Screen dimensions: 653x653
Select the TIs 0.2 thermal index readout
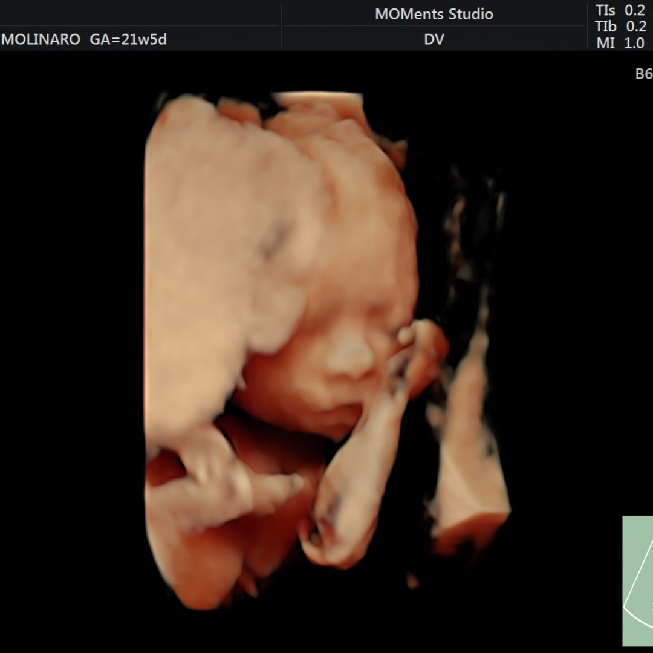click(620, 10)
